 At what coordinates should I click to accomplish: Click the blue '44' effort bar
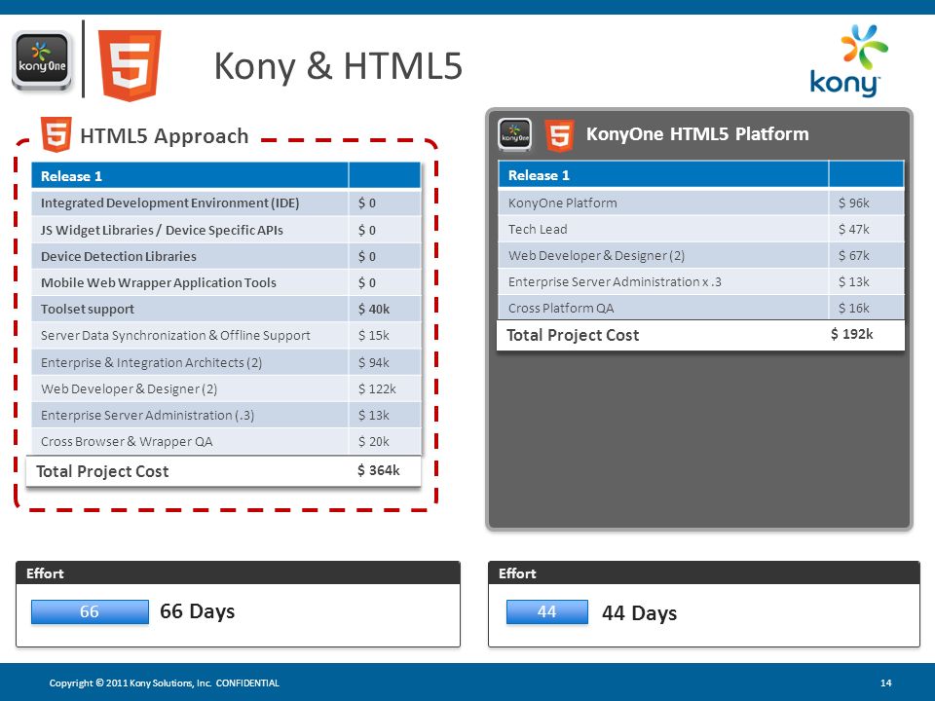[546, 611]
